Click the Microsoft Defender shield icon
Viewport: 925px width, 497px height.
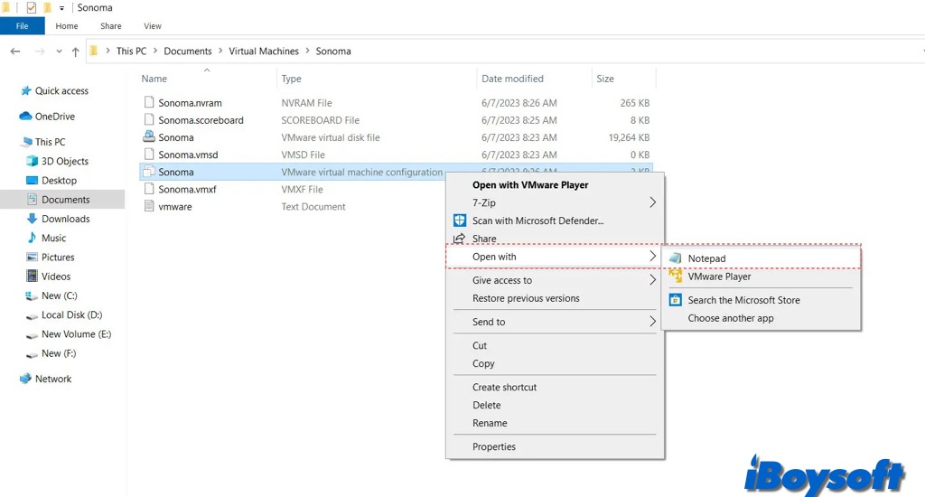(x=459, y=220)
